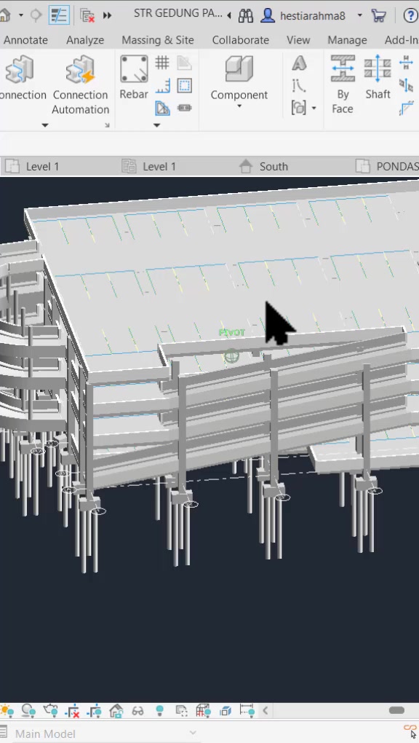Screen dimensions: 419x743
Task: Click the Dormer opening icon
Action: pyautogui.click(x=406, y=109)
